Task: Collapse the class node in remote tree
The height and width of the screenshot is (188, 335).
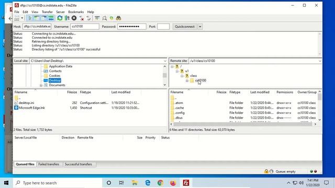Action: 182,76
